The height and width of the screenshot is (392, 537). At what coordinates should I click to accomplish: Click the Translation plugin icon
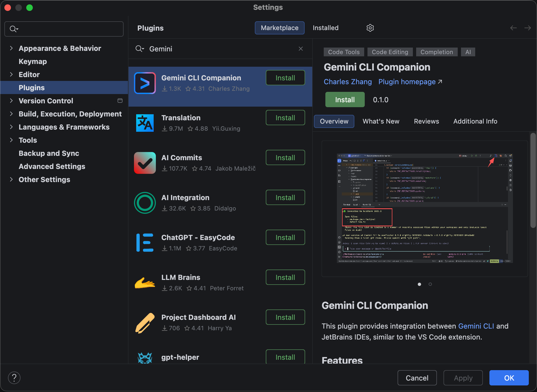[145, 123]
